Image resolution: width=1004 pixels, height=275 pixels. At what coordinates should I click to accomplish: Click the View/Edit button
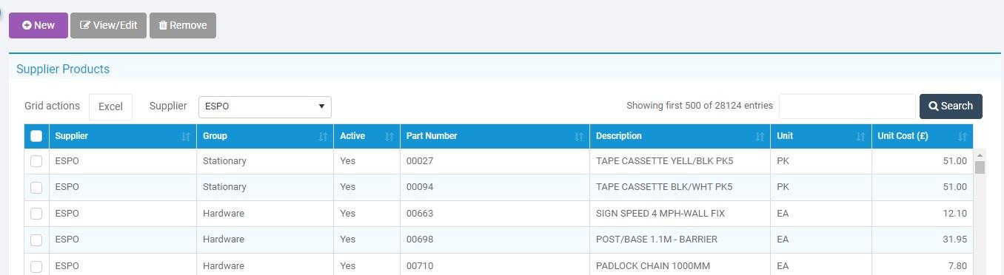(108, 25)
